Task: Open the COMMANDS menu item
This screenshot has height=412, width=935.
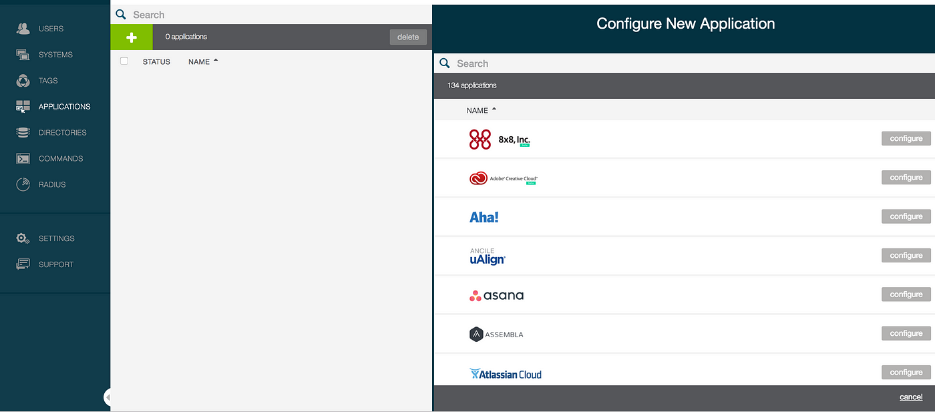Action: 61,159
